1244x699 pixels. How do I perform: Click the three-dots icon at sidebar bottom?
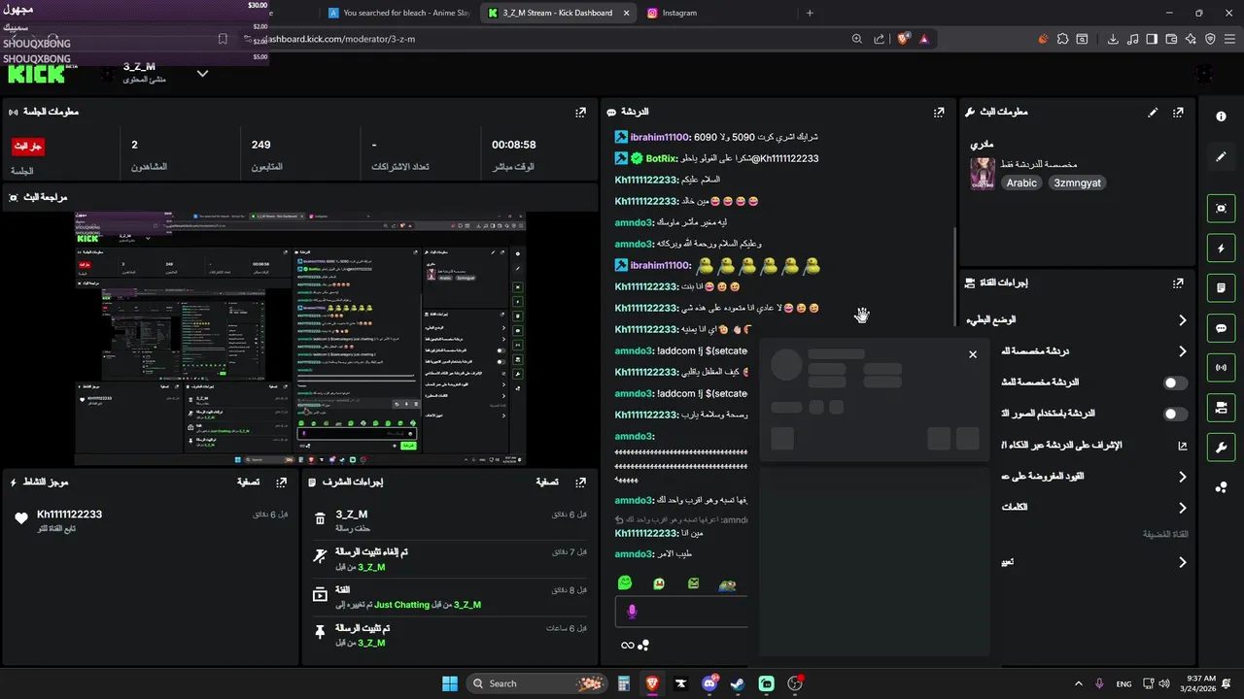pos(1221,487)
